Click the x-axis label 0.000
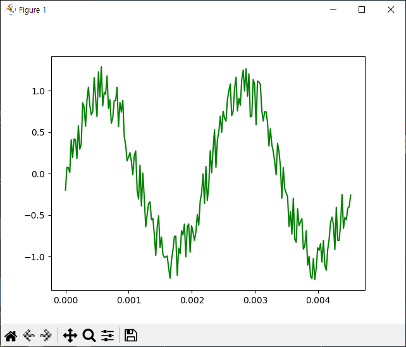406x347 pixels. click(x=66, y=300)
